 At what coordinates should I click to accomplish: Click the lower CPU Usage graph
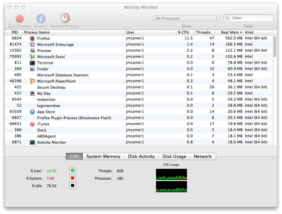(x=171, y=186)
